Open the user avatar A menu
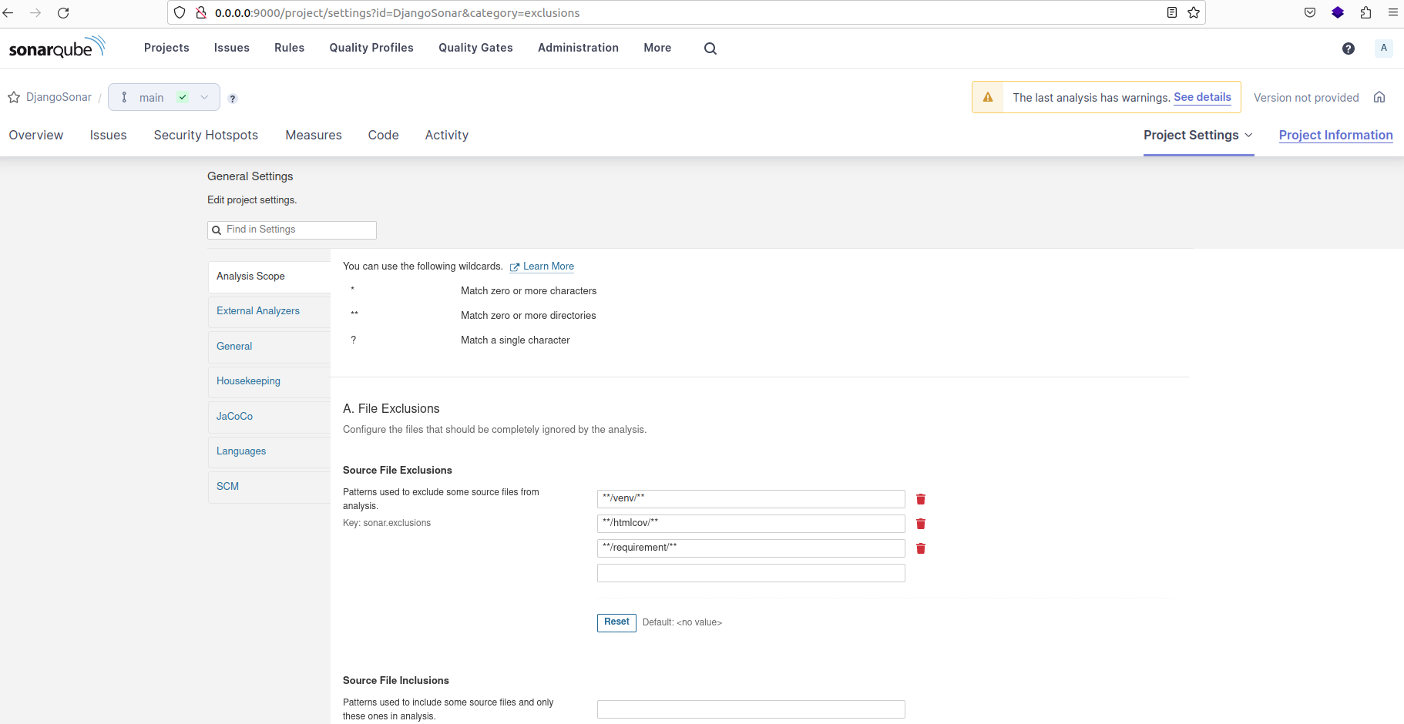This screenshot has height=724, width=1404. (x=1384, y=48)
